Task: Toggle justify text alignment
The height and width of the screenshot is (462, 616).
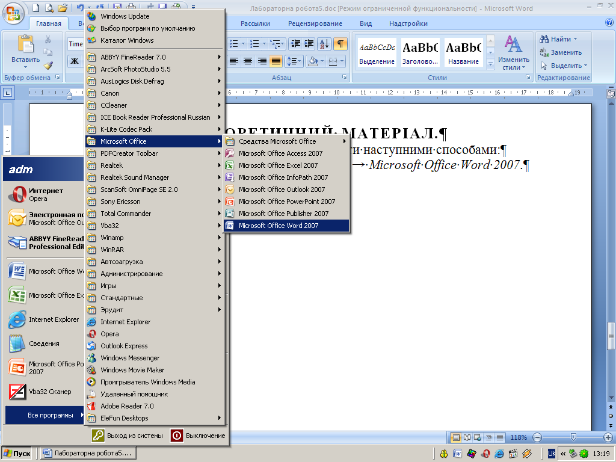Action: [276, 61]
